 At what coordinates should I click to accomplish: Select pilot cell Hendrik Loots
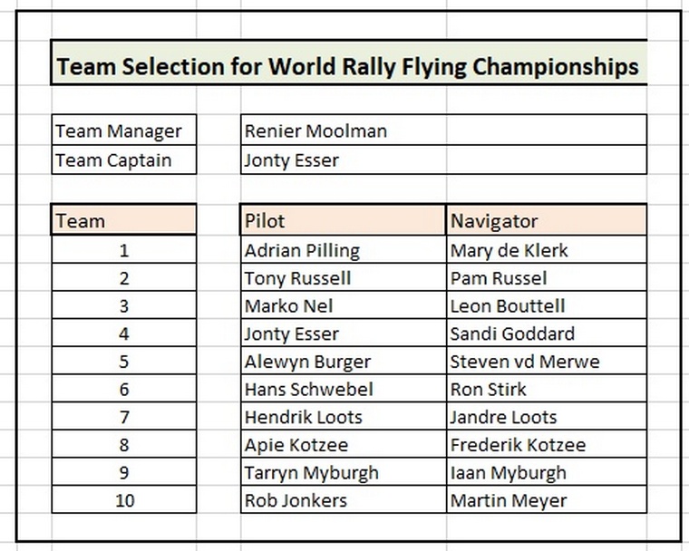(344, 416)
